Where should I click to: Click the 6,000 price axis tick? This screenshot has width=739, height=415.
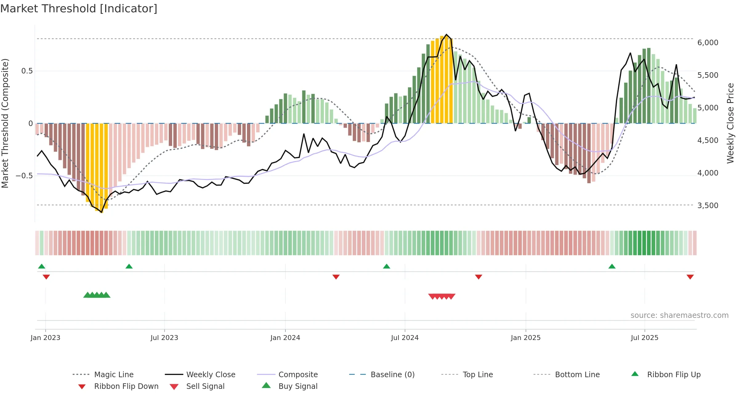point(708,43)
